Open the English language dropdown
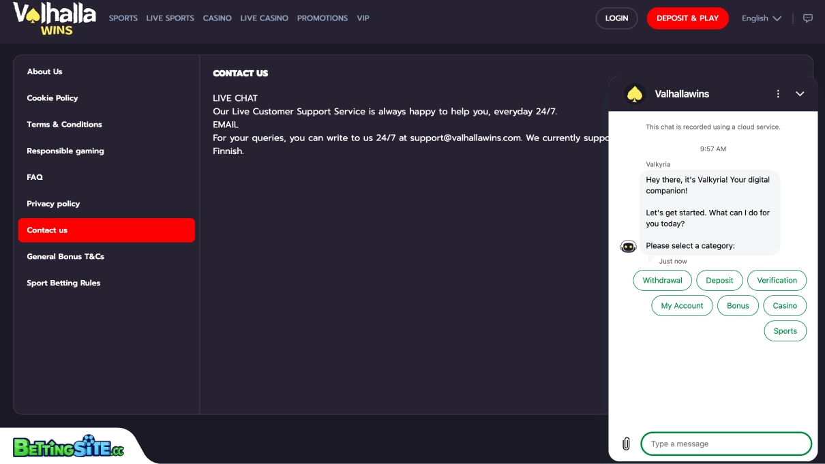 point(761,18)
